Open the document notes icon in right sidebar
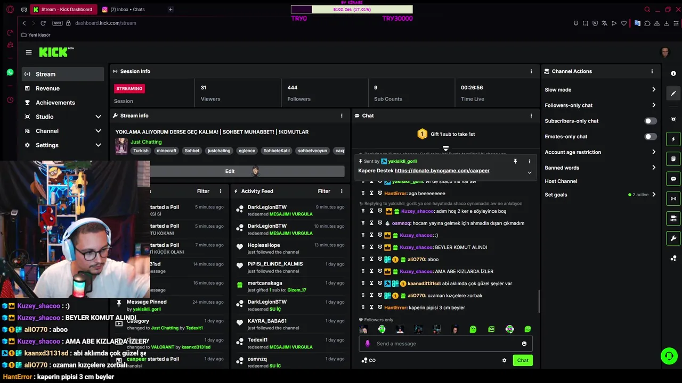Image resolution: width=682 pixels, height=383 pixels. click(673, 159)
